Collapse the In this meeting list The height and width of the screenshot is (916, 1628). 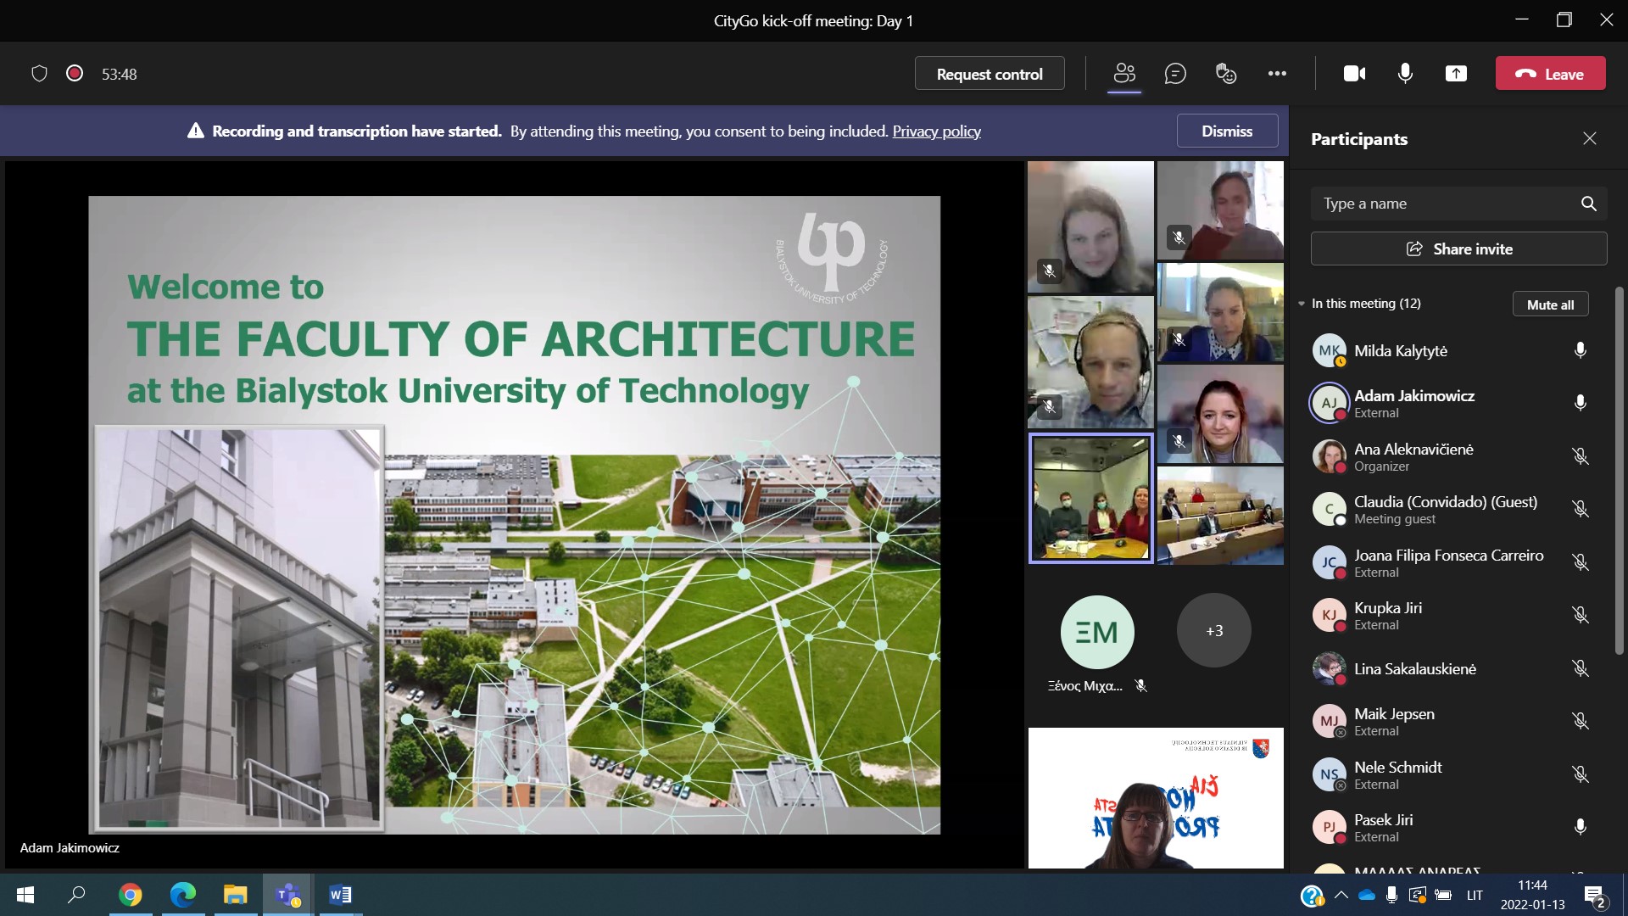point(1302,304)
